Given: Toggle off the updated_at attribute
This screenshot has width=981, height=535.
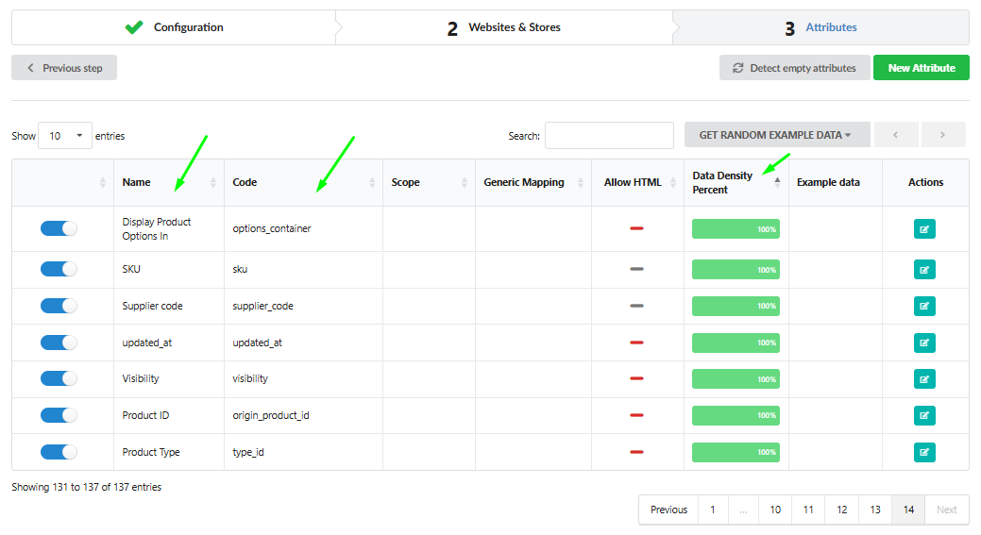Looking at the screenshot, I should point(59,343).
